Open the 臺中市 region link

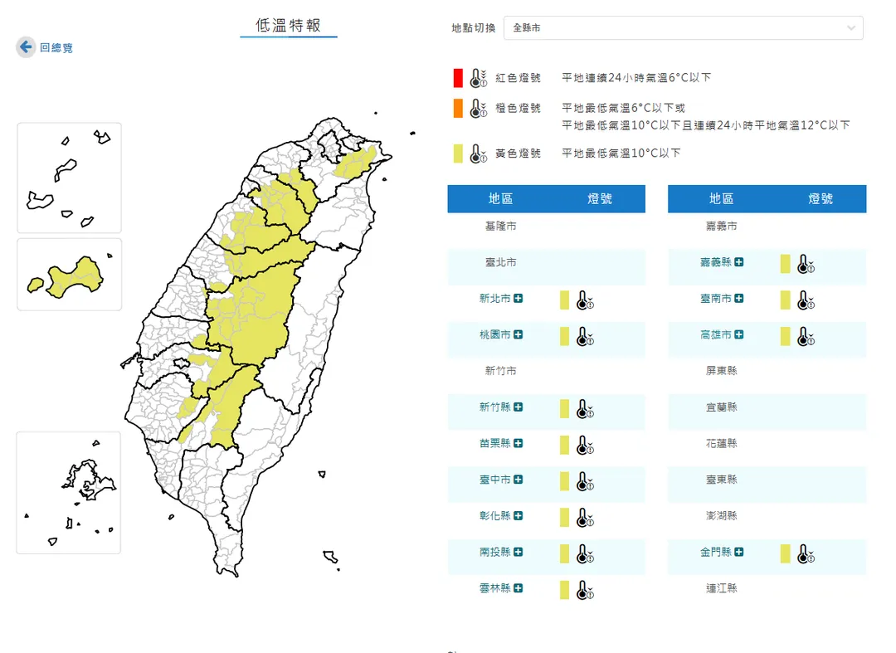[494, 480]
